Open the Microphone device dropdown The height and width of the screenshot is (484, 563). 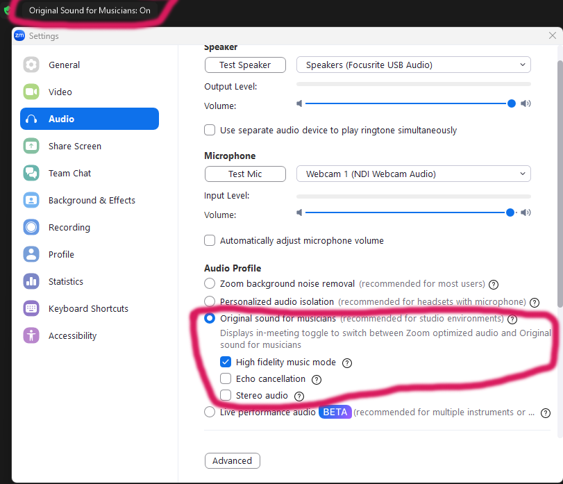pos(413,174)
